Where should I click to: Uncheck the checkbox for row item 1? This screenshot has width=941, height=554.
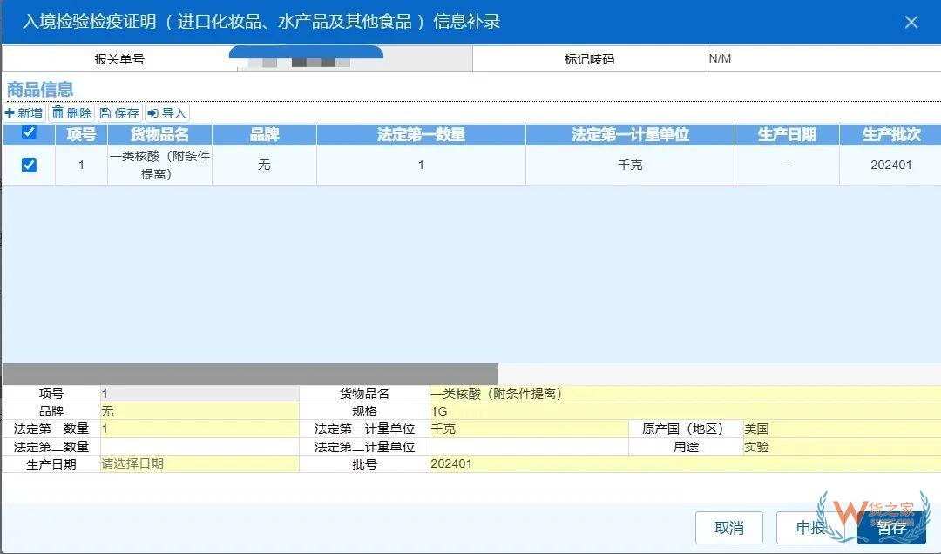coord(29,164)
